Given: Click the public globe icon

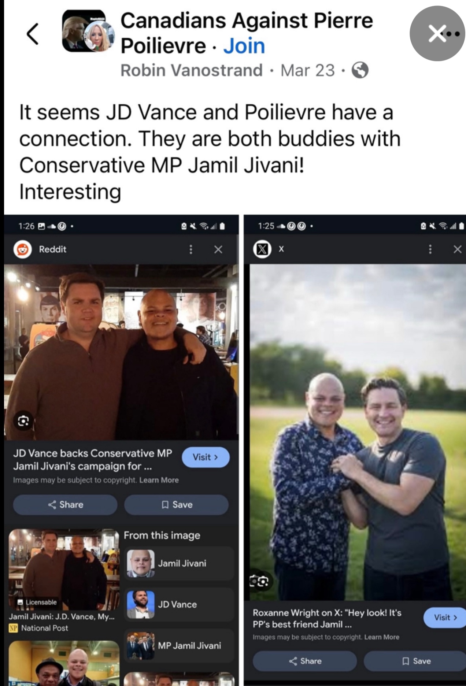Looking at the screenshot, I should coord(360,70).
